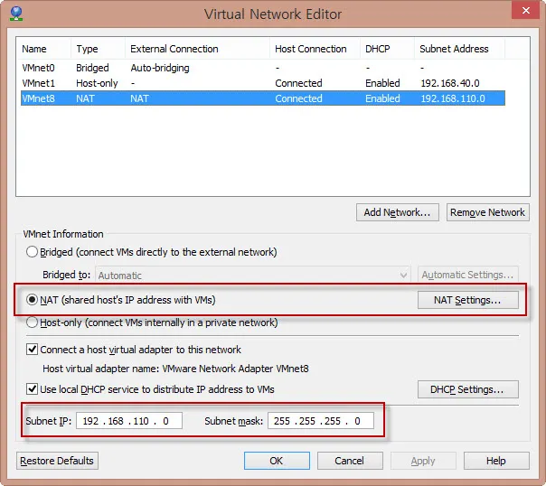Click the Remove Network button
This screenshot has width=546, height=486.
click(x=488, y=212)
